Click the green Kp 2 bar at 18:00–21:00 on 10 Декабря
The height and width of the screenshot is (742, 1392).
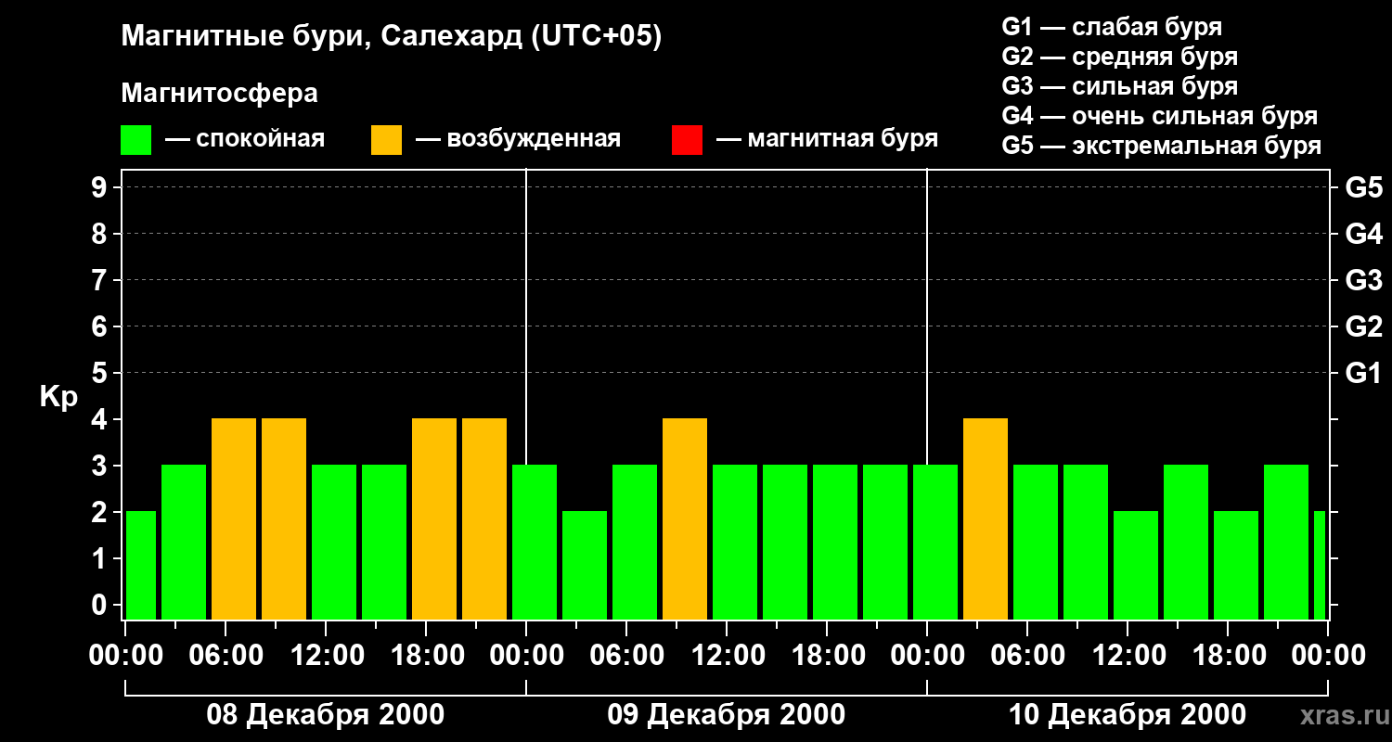(1236, 565)
